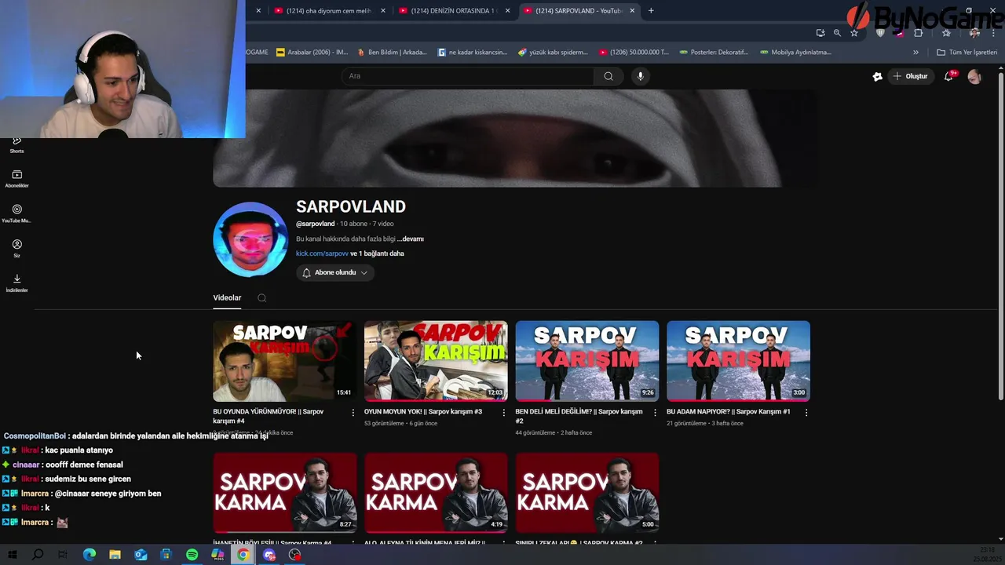Open Sarpov Karışım #3 thumbnail (12:03)

(x=436, y=361)
